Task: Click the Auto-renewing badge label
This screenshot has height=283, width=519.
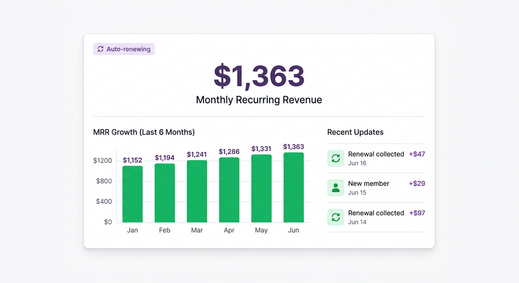Action: click(x=128, y=49)
